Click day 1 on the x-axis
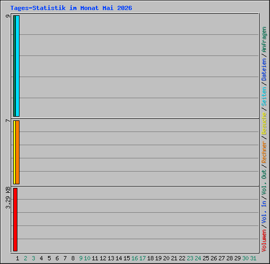The height and width of the screenshot is (264, 270). pyautogui.click(x=17, y=258)
